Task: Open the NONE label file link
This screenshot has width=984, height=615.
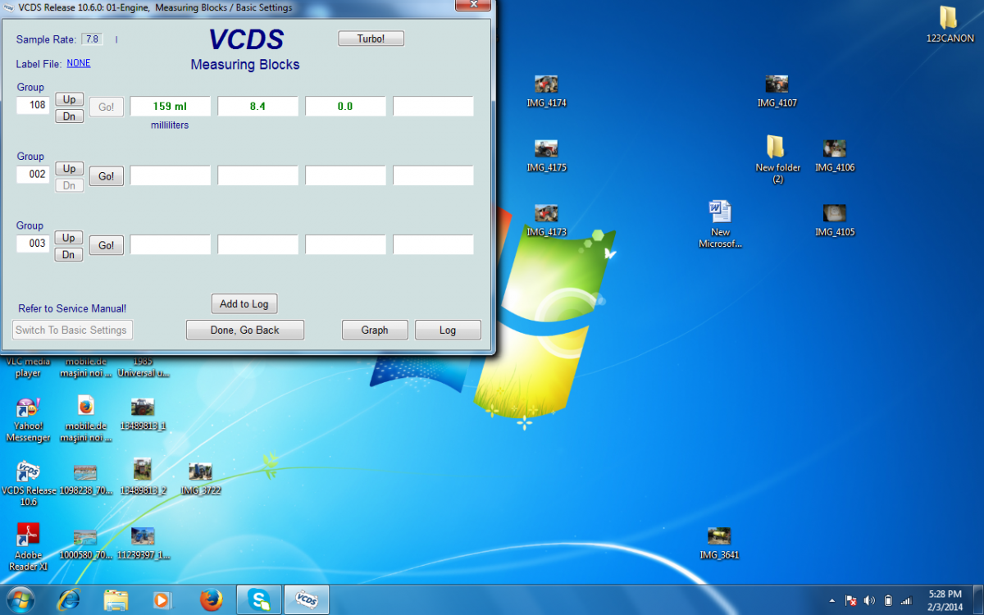Action: click(x=79, y=63)
